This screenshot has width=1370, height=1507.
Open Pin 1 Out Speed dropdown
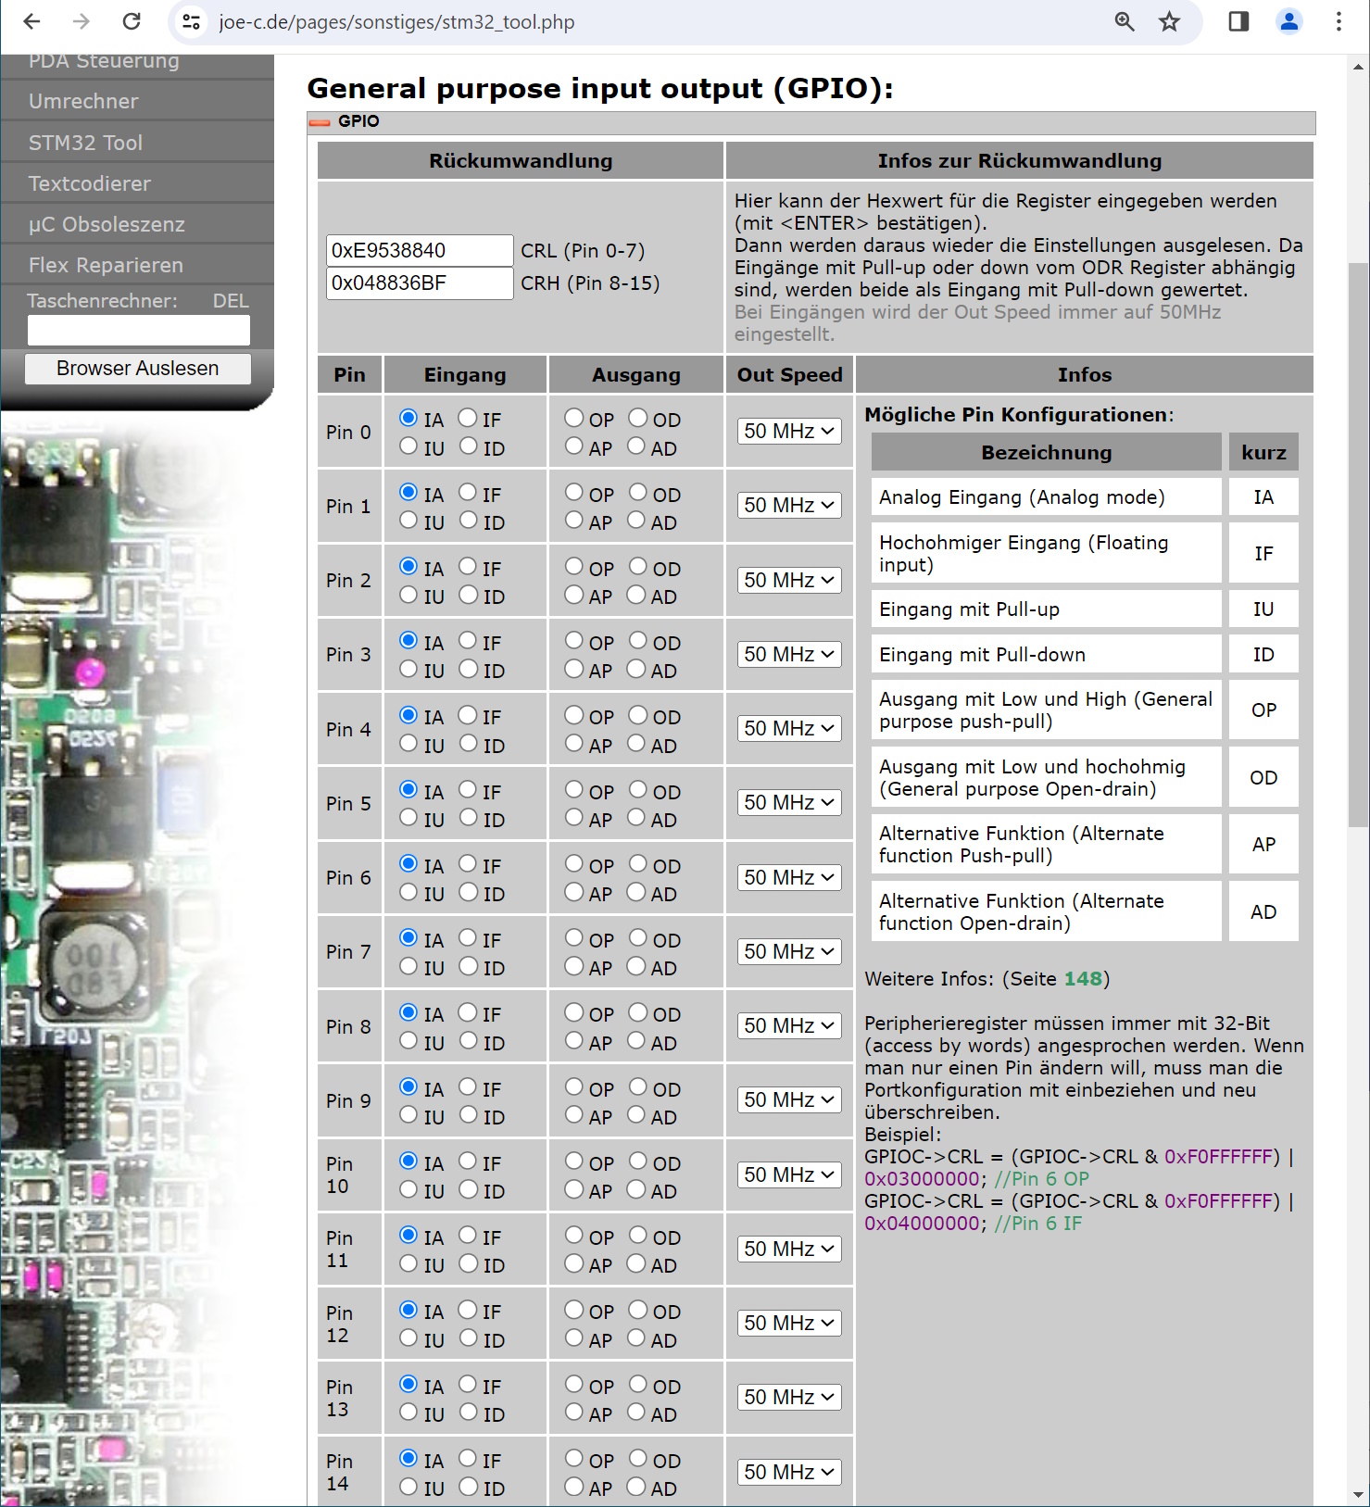(788, 506)
